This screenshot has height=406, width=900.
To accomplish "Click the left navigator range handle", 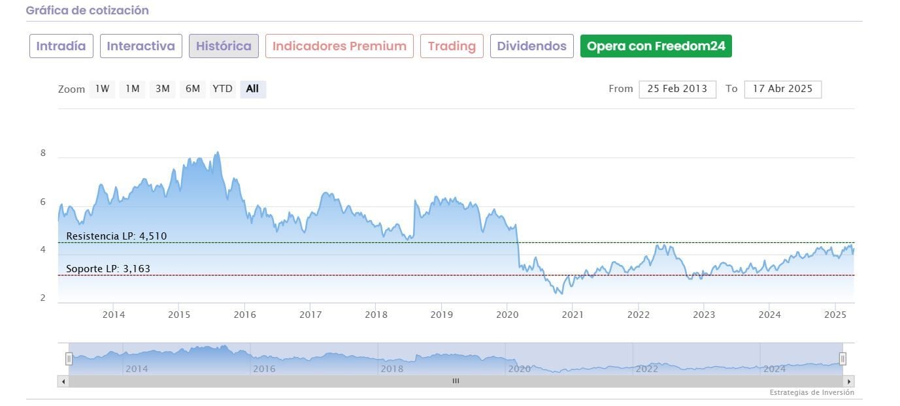I will click(x=69, y=358).
